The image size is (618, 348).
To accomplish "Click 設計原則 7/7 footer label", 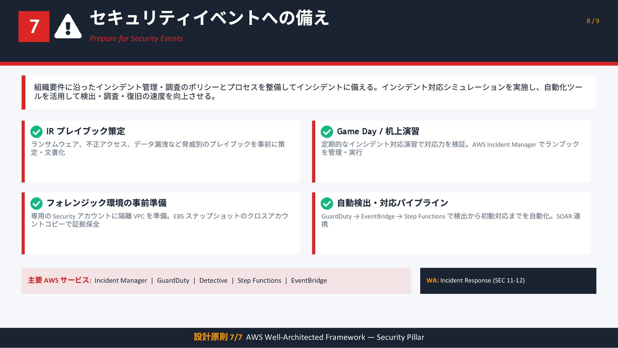I will (218, 337).
